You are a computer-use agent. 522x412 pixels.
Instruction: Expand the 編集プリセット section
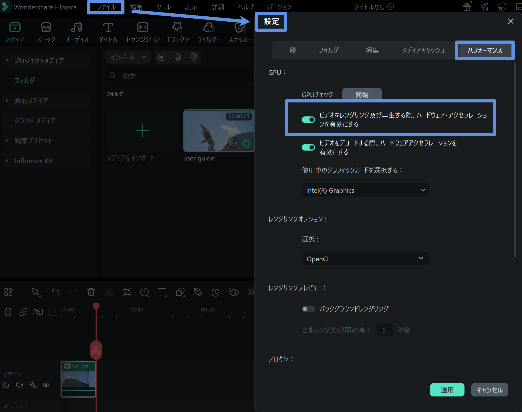click(7, 140)
